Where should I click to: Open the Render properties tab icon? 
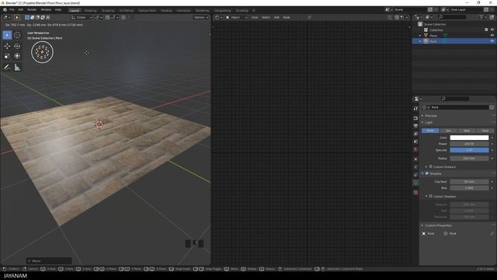pyautogui.click(x=415, y=118)
